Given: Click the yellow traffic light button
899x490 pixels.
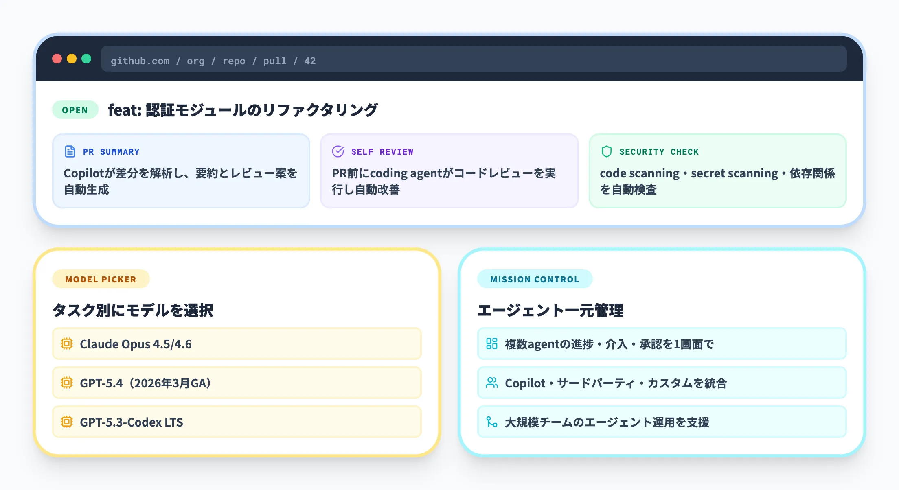Looking at the screenshot, I should click(x=71, y=59).
